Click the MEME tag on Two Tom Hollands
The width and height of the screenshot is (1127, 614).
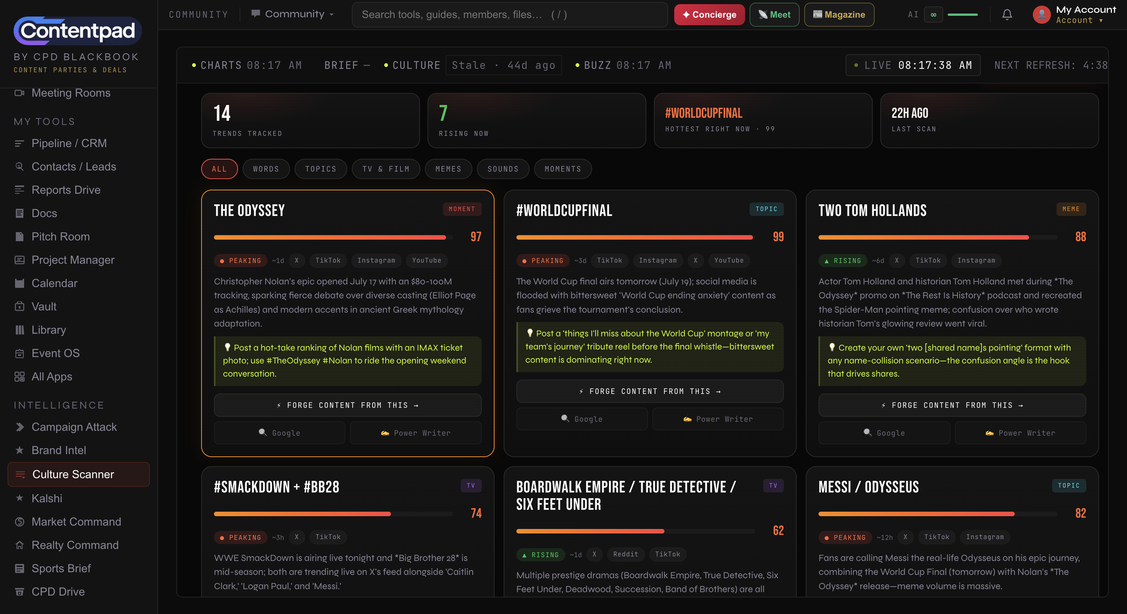click(x=1071, y=209)
